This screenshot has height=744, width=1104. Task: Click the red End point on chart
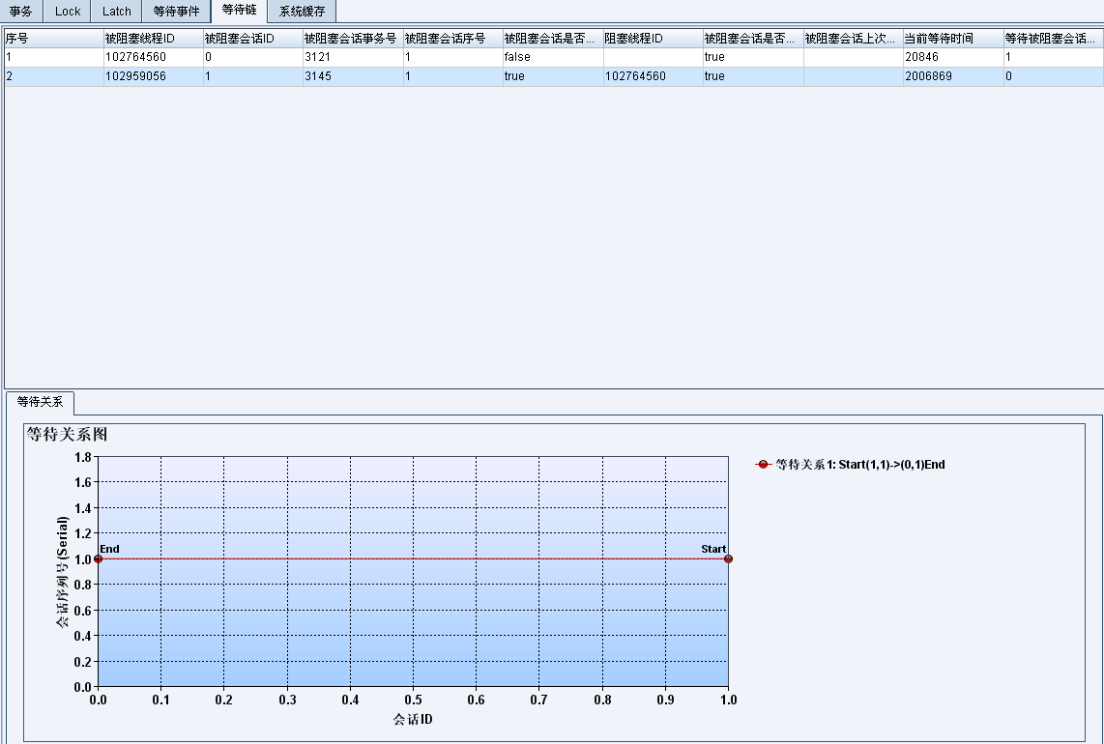coord(98,558)
